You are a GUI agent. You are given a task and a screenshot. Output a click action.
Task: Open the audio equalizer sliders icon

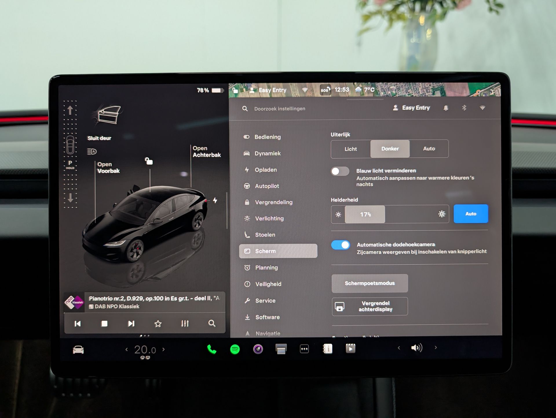click(185, 323)
